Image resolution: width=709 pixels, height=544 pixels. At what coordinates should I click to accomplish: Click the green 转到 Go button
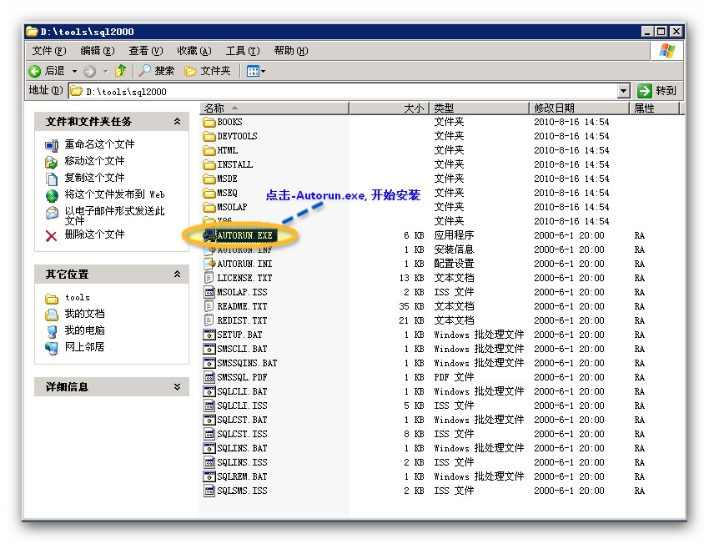(657, 91)
